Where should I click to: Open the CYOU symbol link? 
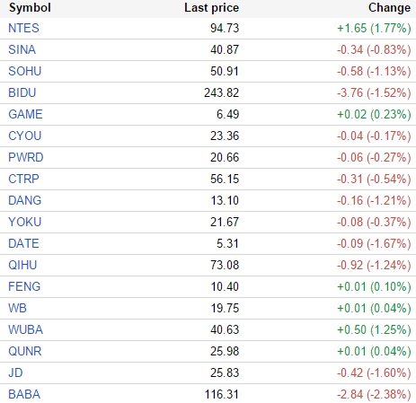pyautogui.click(x=25, y=136)
